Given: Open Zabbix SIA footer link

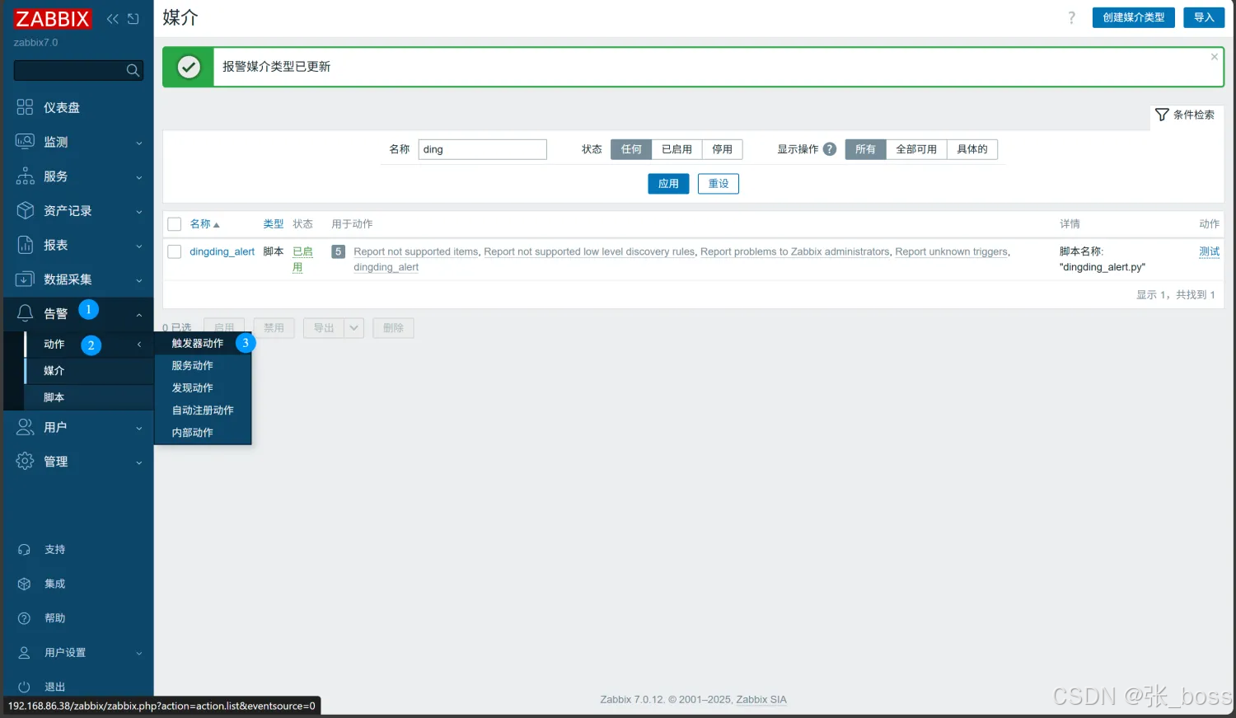Looking at the screenshot, I should (761, 700).
